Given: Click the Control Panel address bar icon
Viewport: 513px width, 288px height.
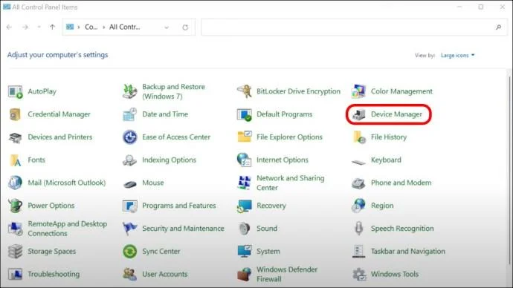Looking at the screenshot, I should click(70, 27).
